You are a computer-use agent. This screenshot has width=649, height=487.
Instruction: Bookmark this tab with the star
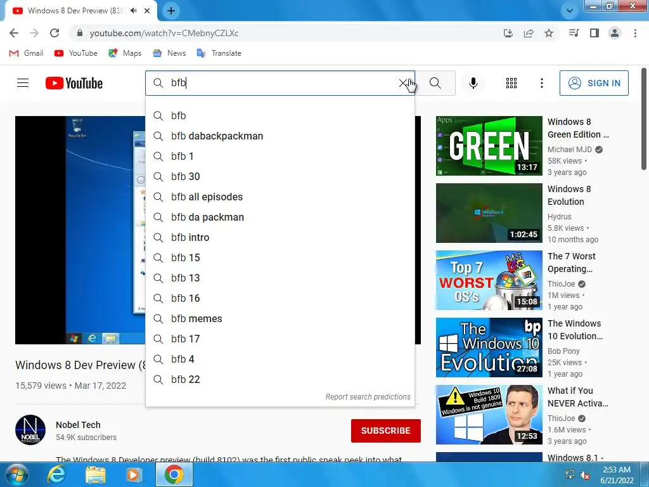pos(549,33)
